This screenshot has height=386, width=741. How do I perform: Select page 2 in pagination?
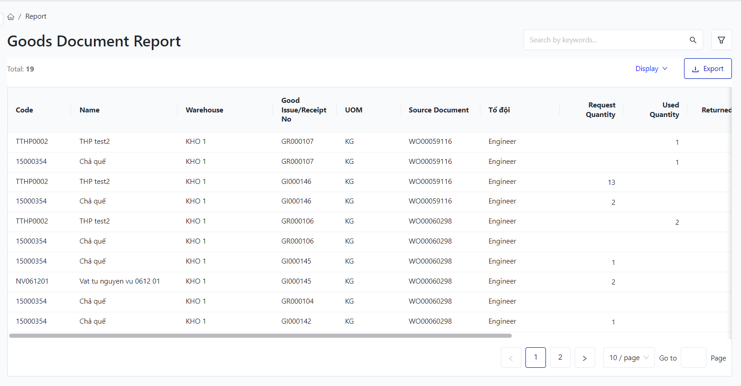(x=560, y=358)
